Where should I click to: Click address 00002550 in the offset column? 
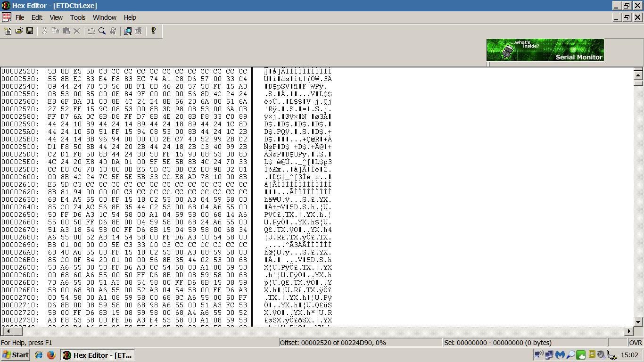point(20,94)
